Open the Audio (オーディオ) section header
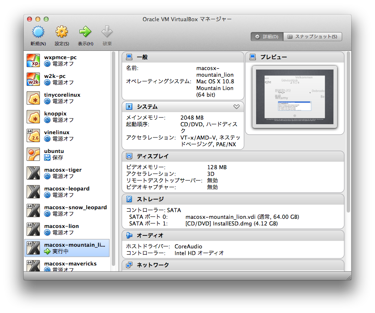This screenshot has width=375, height=313. click(x=150, y=235)
